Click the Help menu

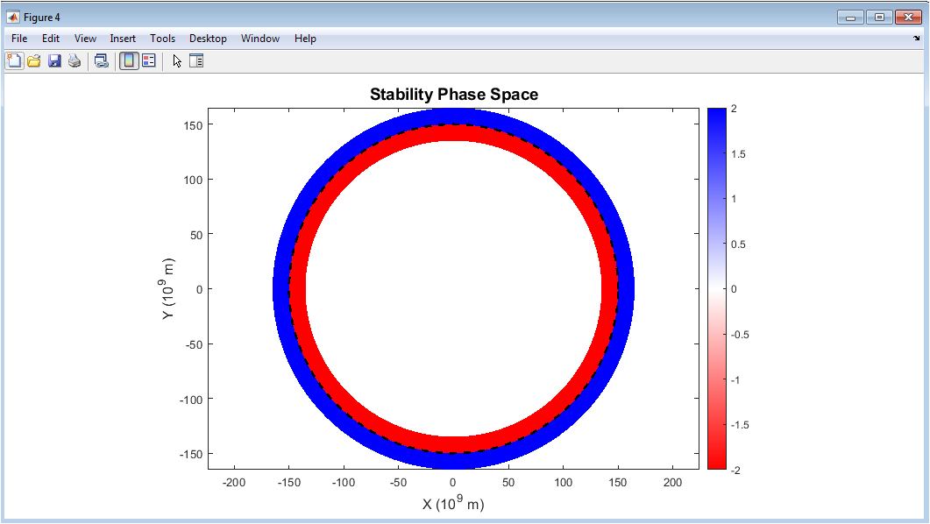(x=305, y=39)
